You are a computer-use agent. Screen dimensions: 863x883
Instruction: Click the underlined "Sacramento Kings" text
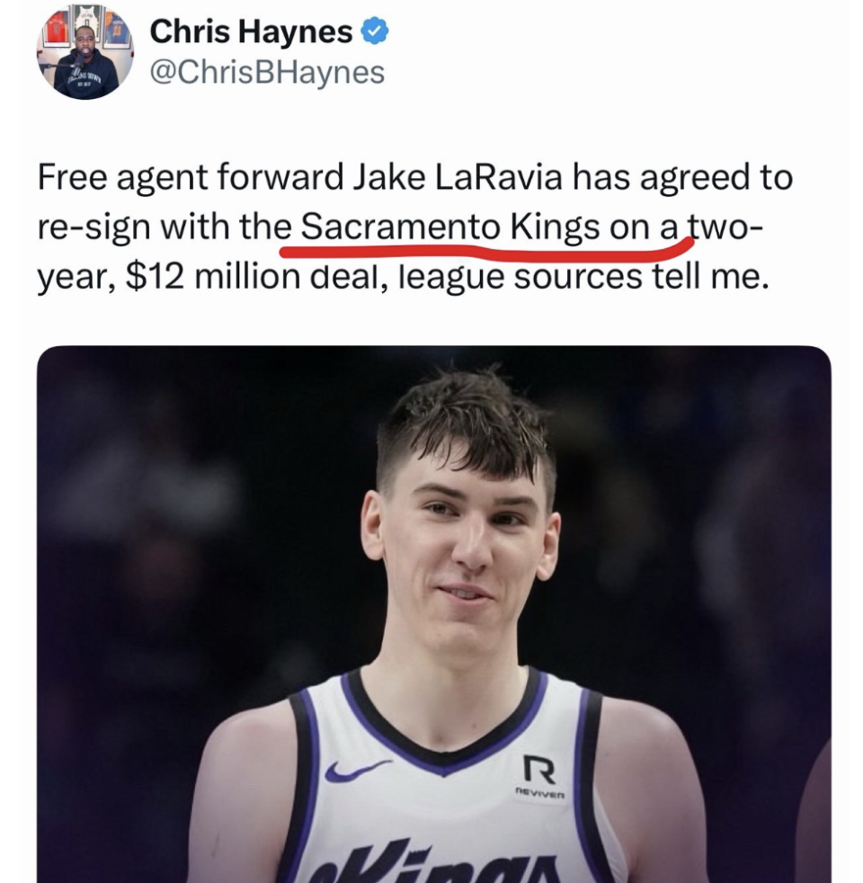tap(449, 227)
